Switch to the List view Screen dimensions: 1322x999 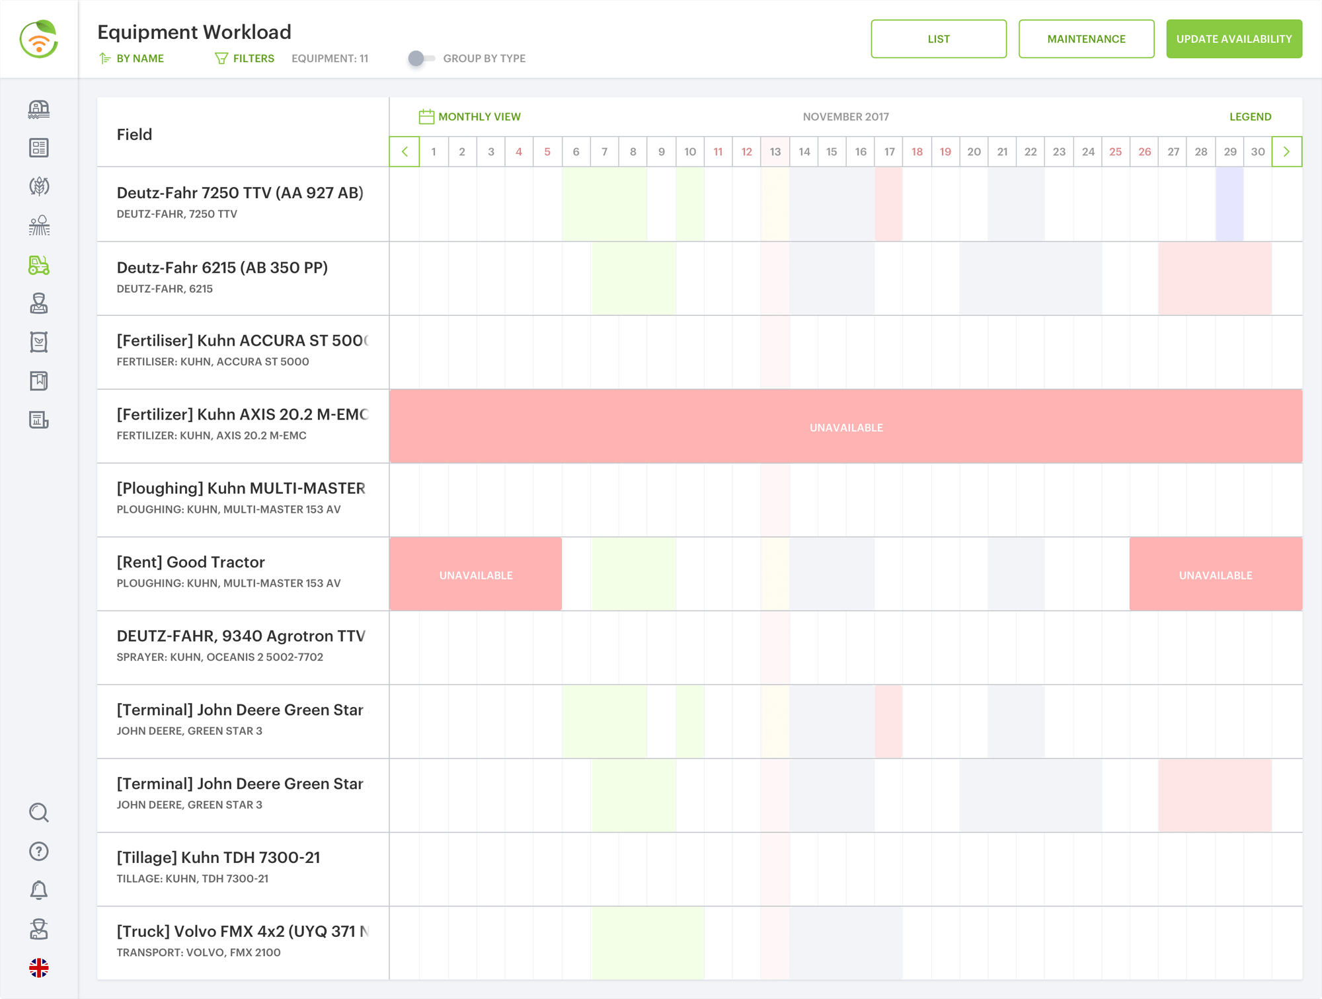[x=938, y=39]
